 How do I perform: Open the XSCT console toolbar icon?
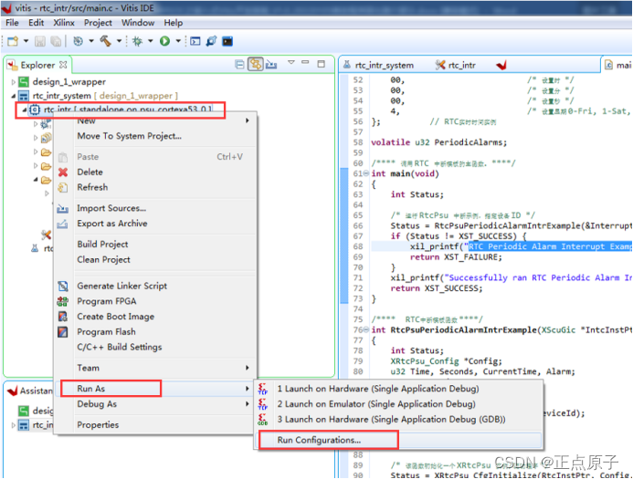[x=195, y=41]
